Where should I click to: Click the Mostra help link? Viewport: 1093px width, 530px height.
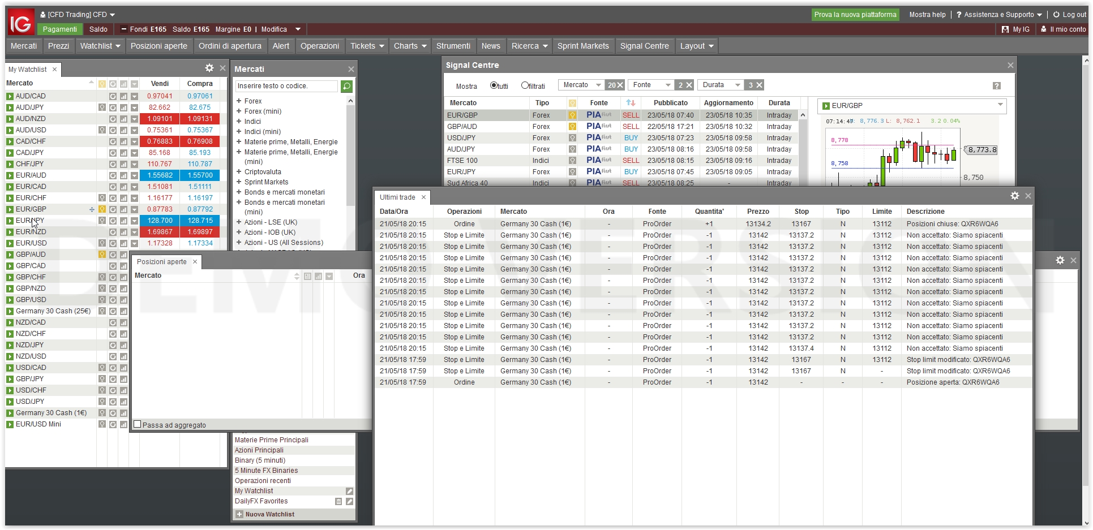927,15
